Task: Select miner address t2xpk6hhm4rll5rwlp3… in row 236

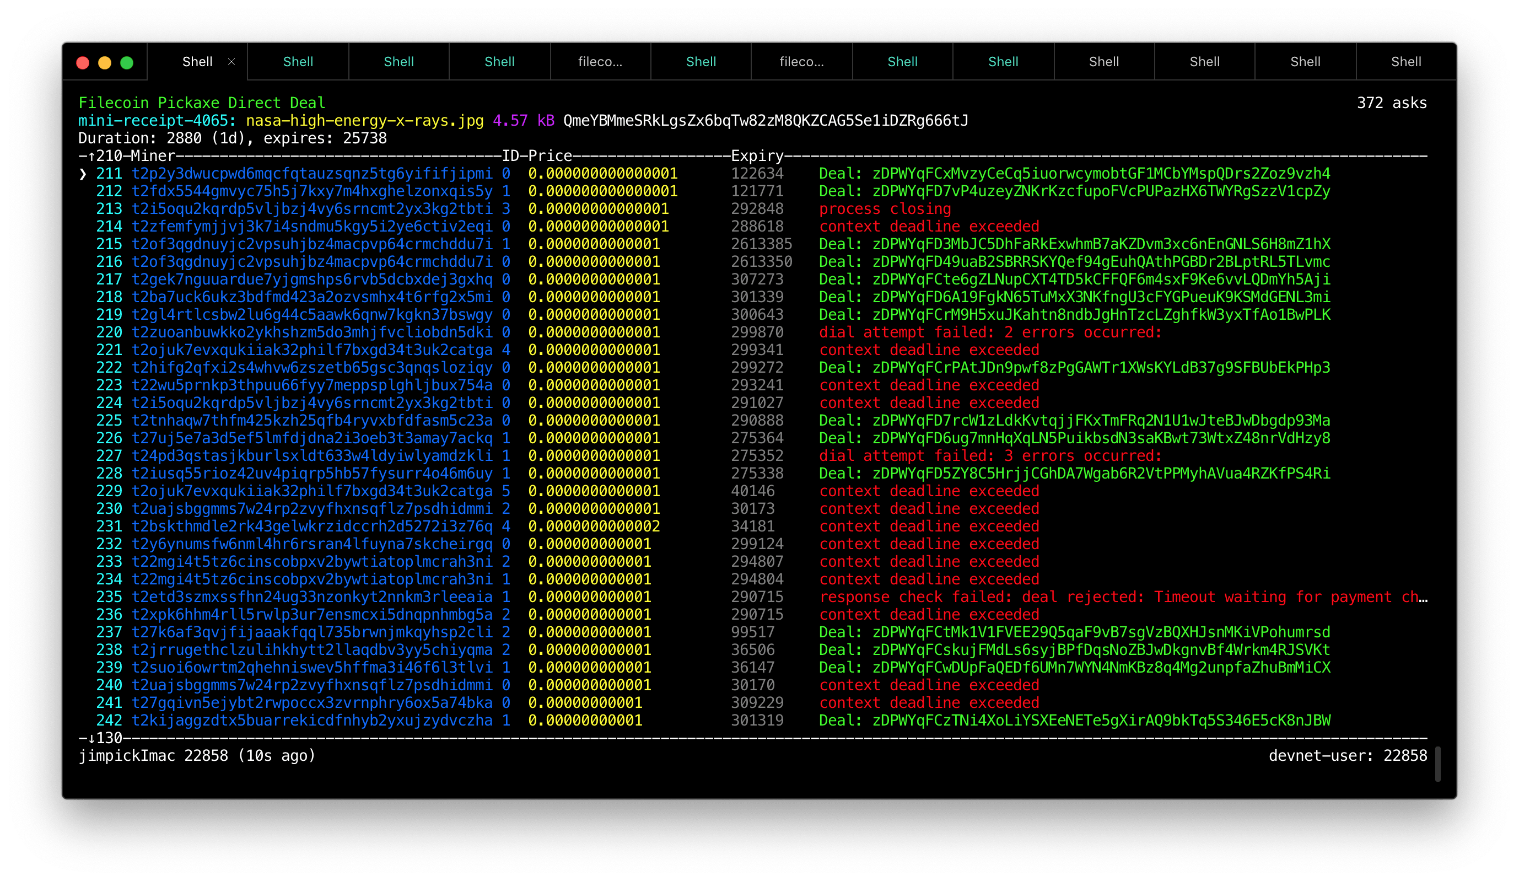Action: 313,615
